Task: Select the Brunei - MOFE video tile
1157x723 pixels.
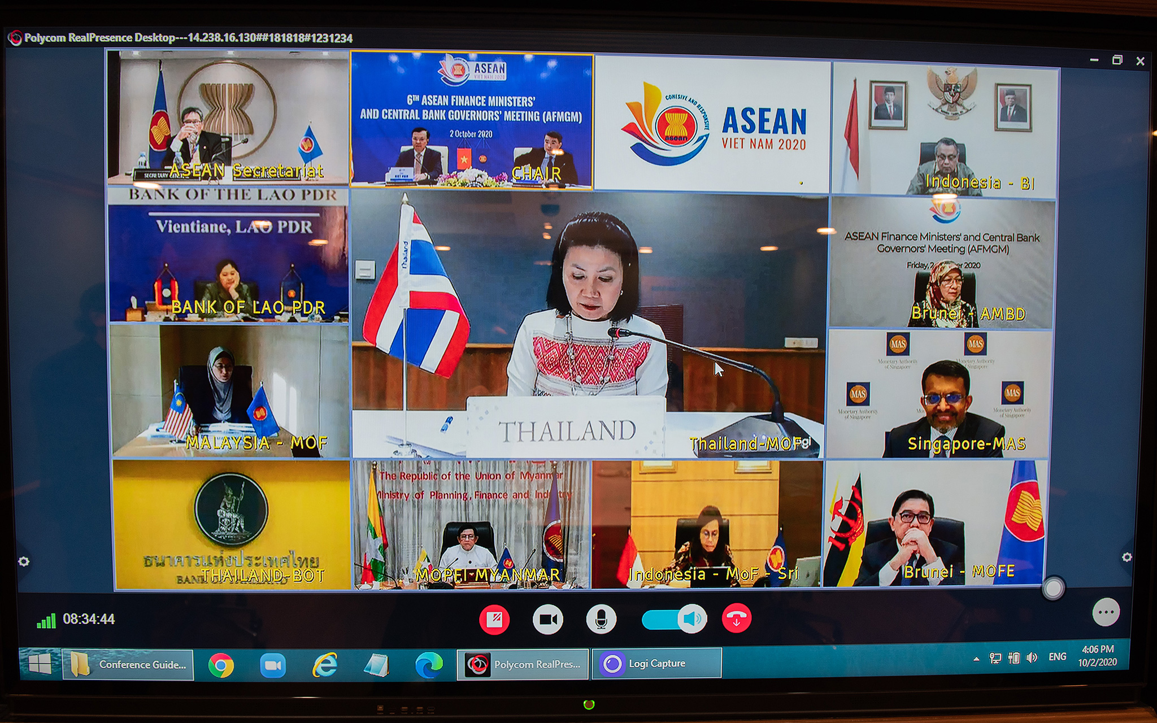Action: click(935, 523)
